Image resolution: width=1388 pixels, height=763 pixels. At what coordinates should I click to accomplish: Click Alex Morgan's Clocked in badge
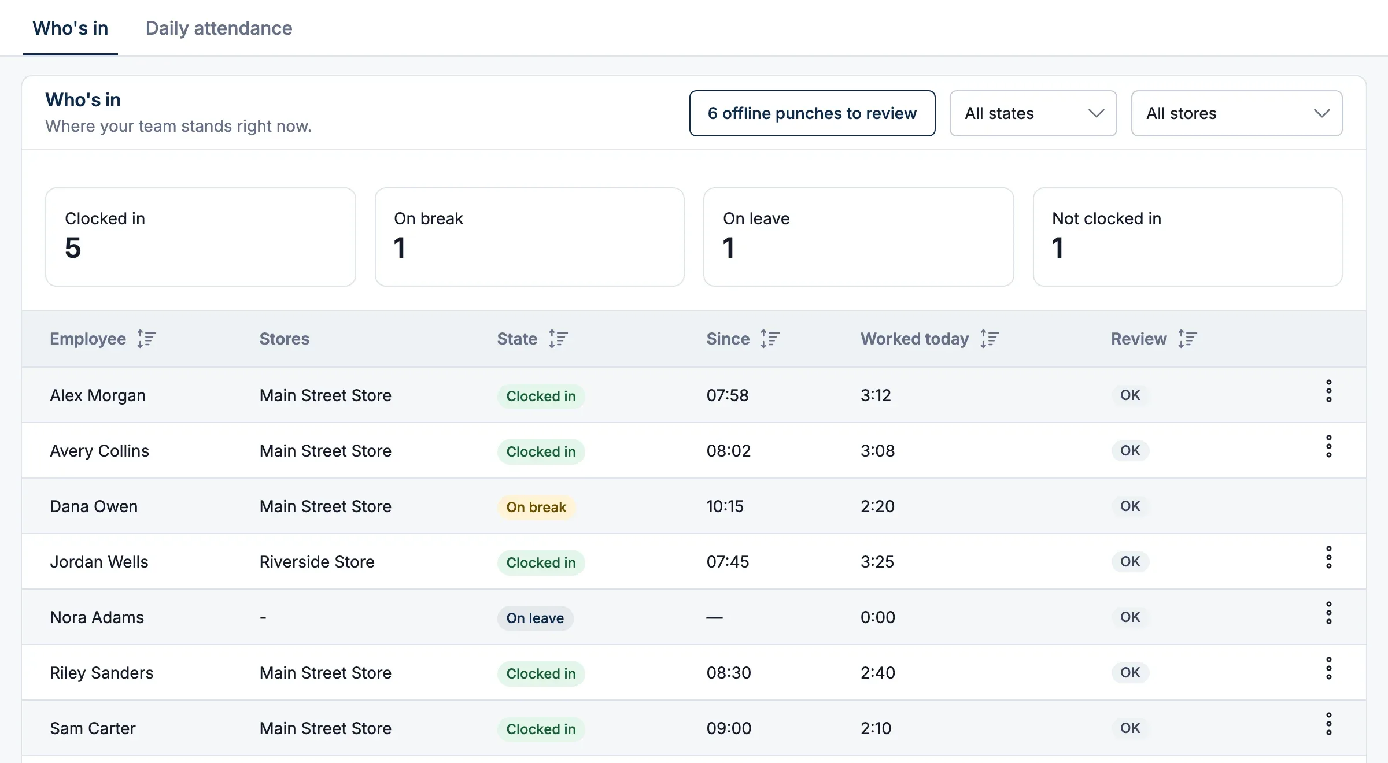click(541, 397)
